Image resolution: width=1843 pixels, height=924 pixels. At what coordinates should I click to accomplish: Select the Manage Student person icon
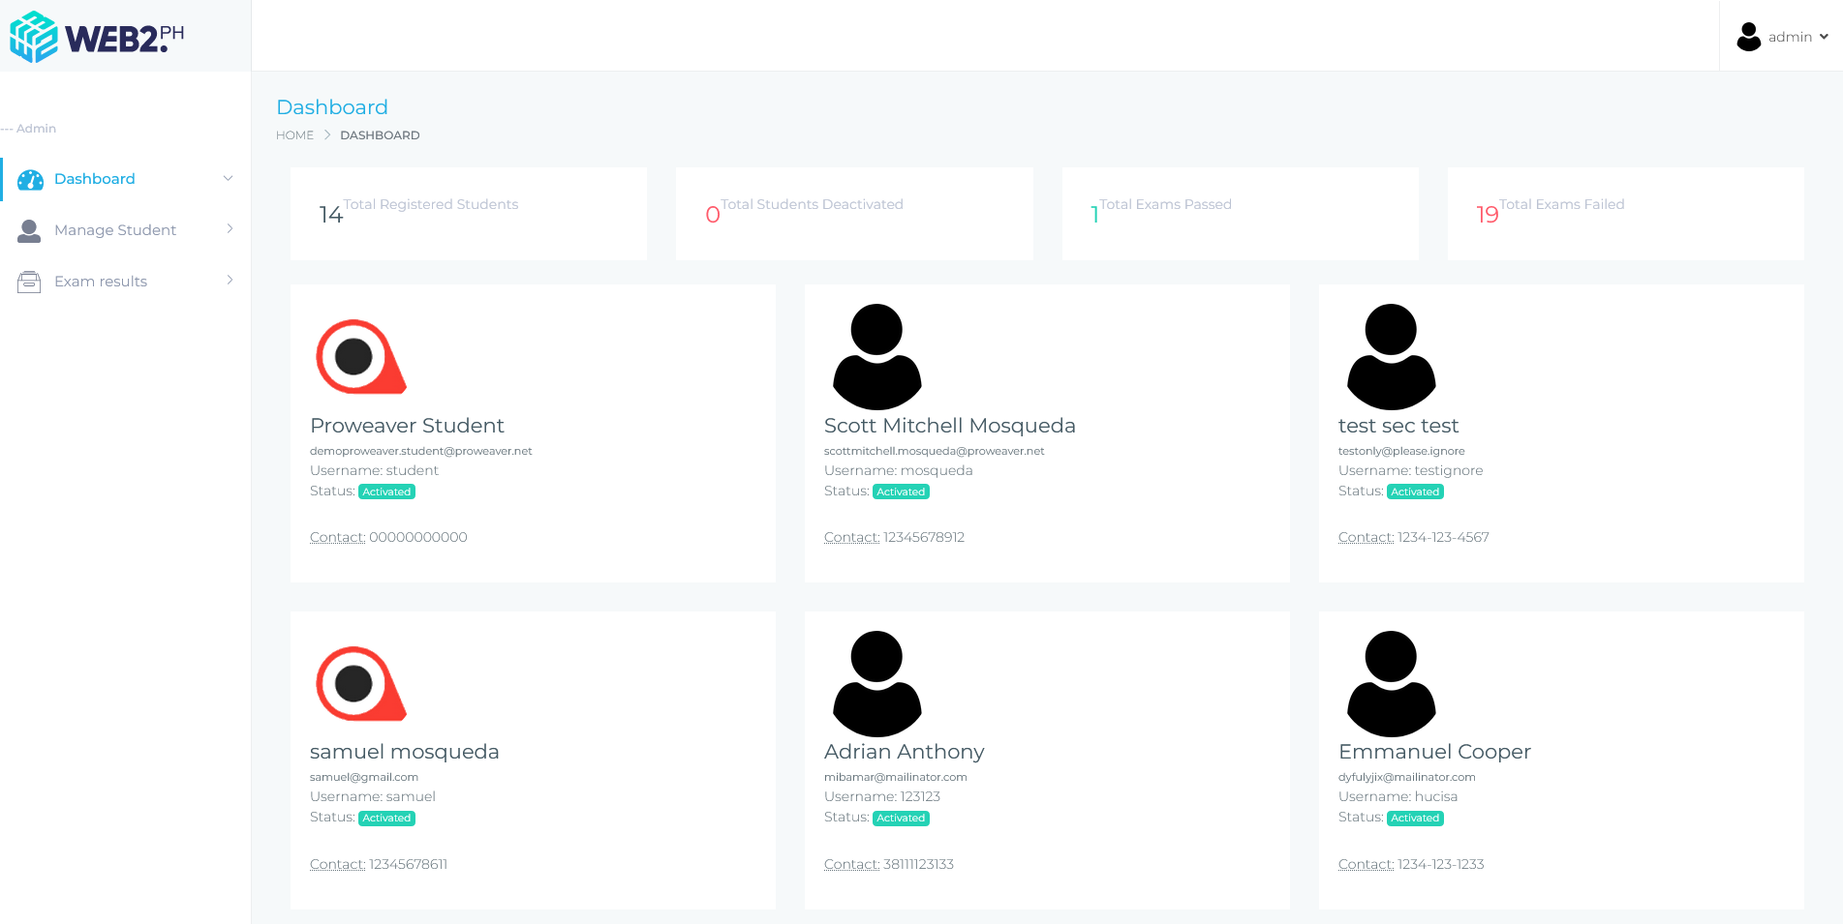point(29,229)
